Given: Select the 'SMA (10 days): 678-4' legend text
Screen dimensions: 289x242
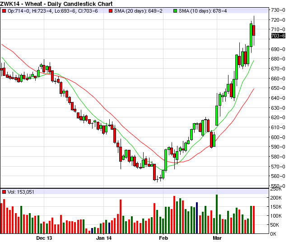Looking at the screenshot, I should (x=203, y=11).
